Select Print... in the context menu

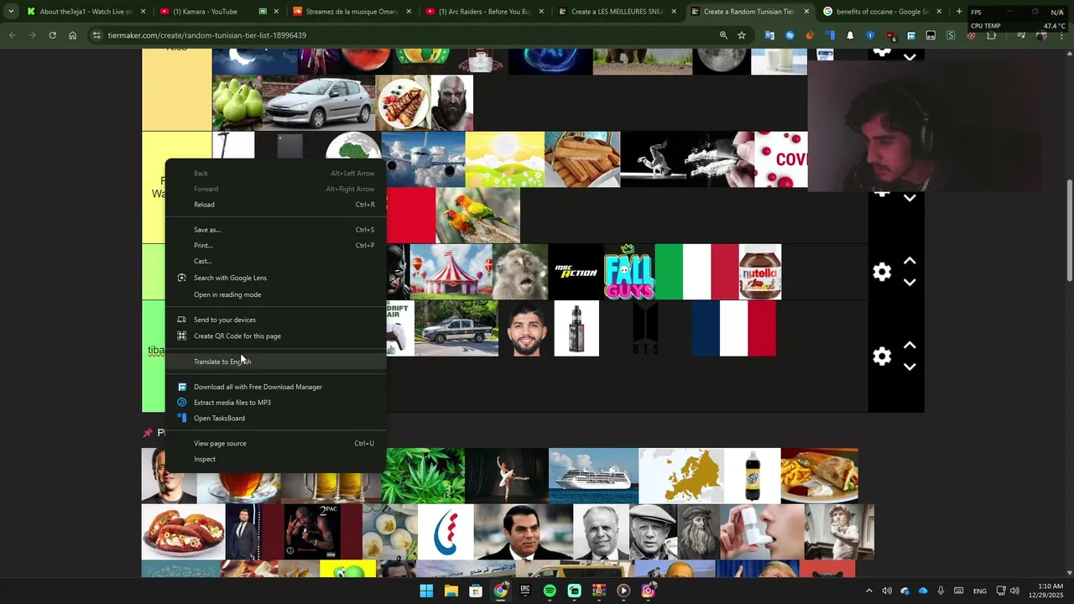point(275,246)
